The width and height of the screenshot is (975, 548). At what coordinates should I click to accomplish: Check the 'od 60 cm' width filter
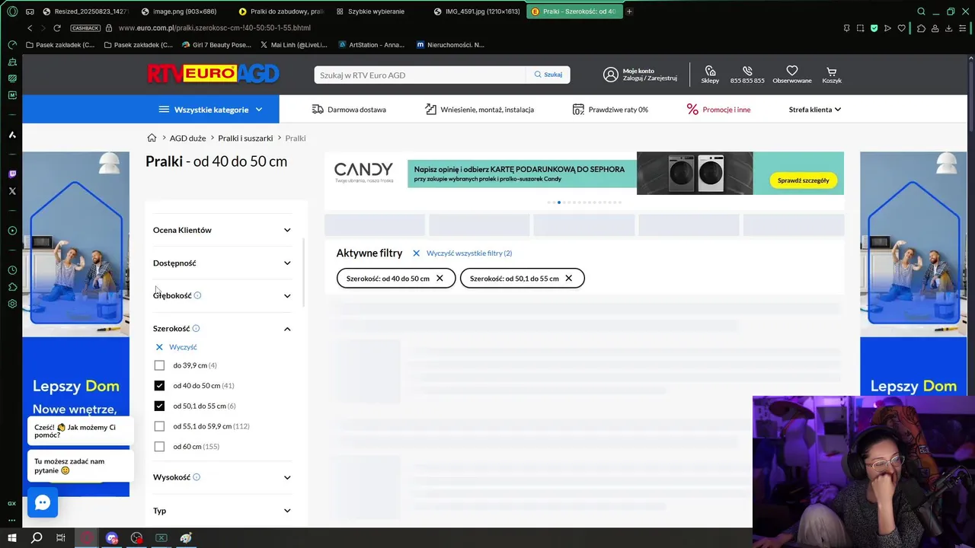tap(159, 447)
